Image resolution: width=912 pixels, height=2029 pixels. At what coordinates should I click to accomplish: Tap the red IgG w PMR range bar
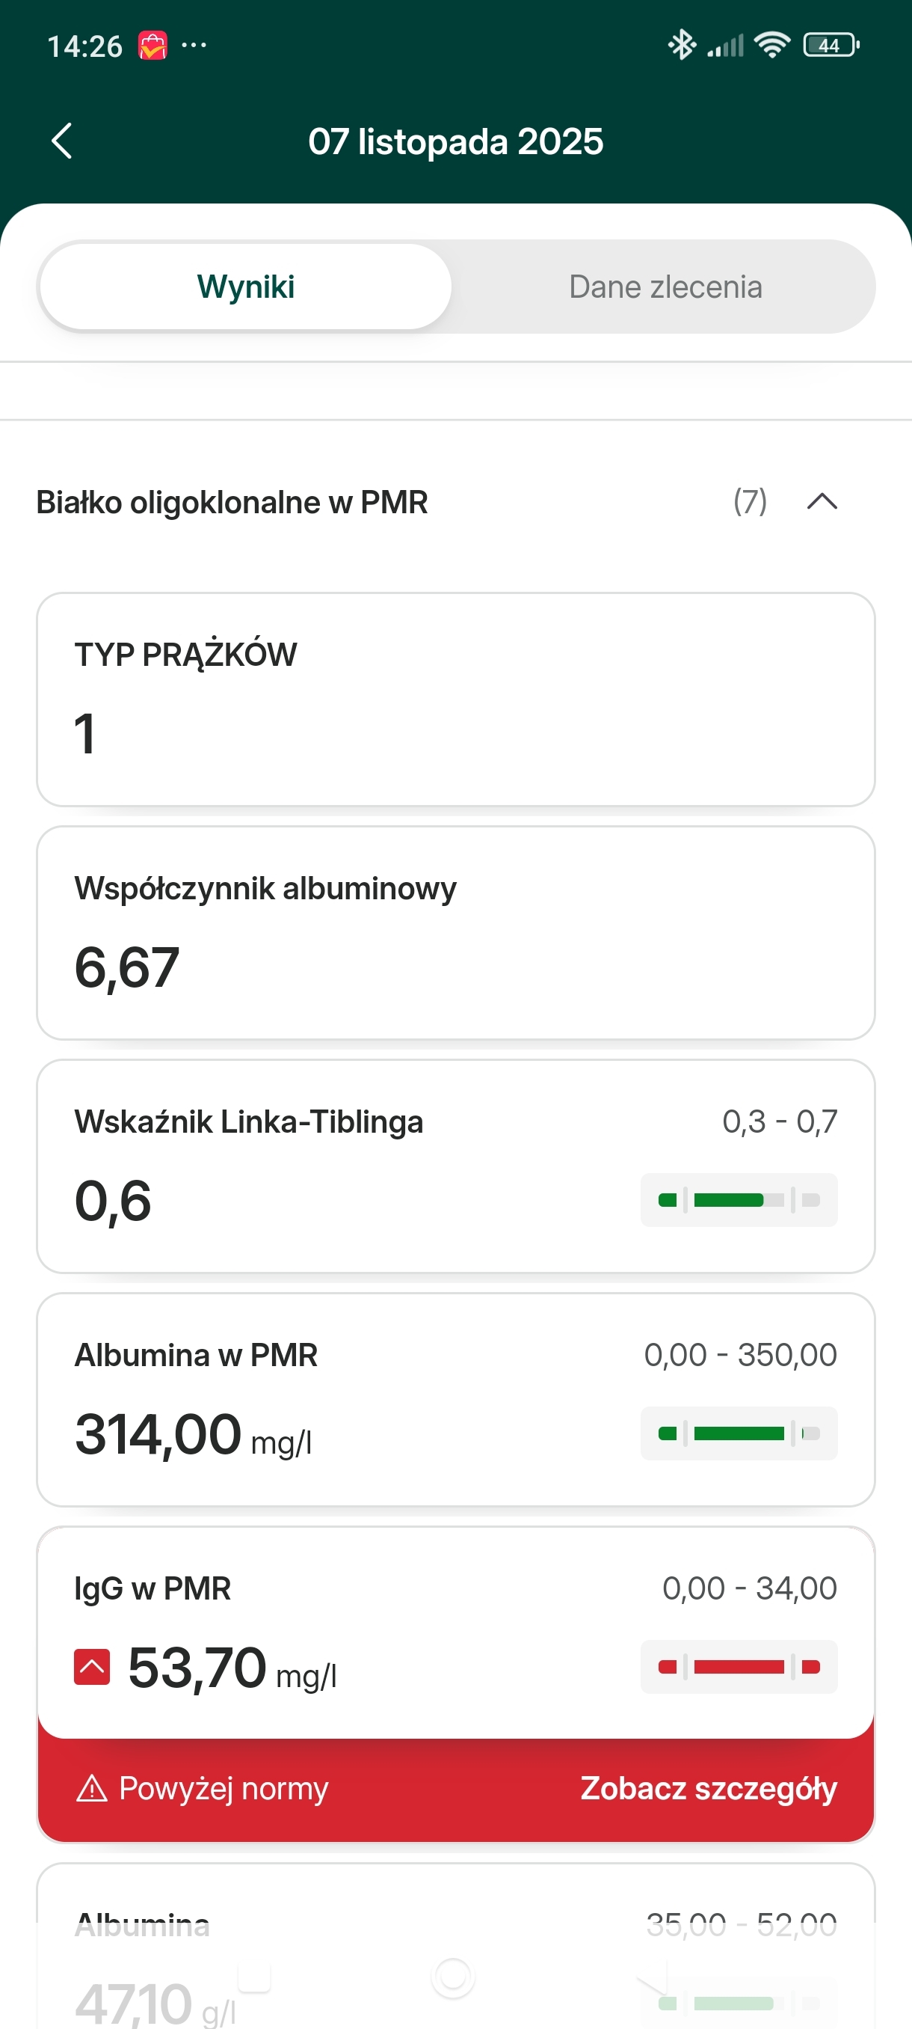[x=739, y=1667]
